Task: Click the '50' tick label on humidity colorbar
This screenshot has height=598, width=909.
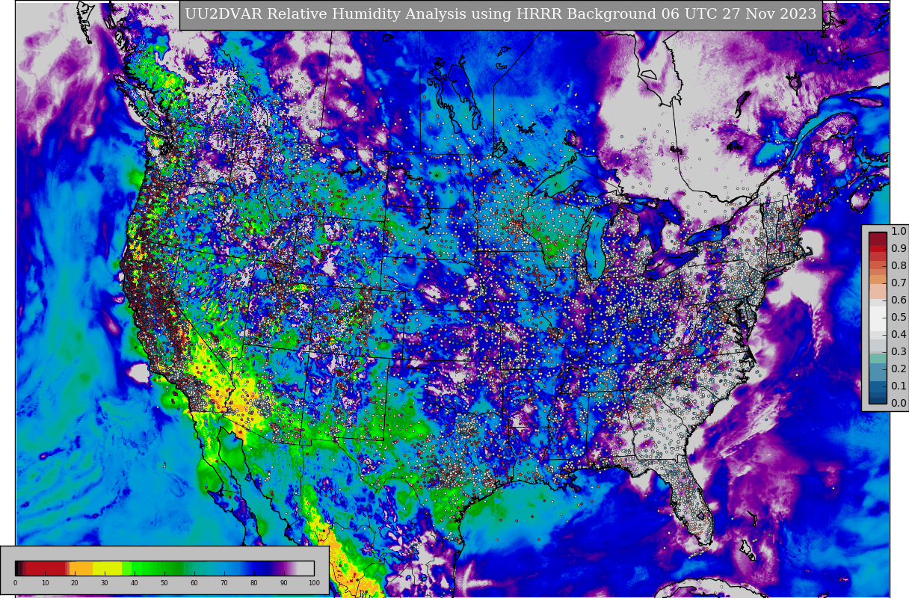Action: (x=164, y=582)
